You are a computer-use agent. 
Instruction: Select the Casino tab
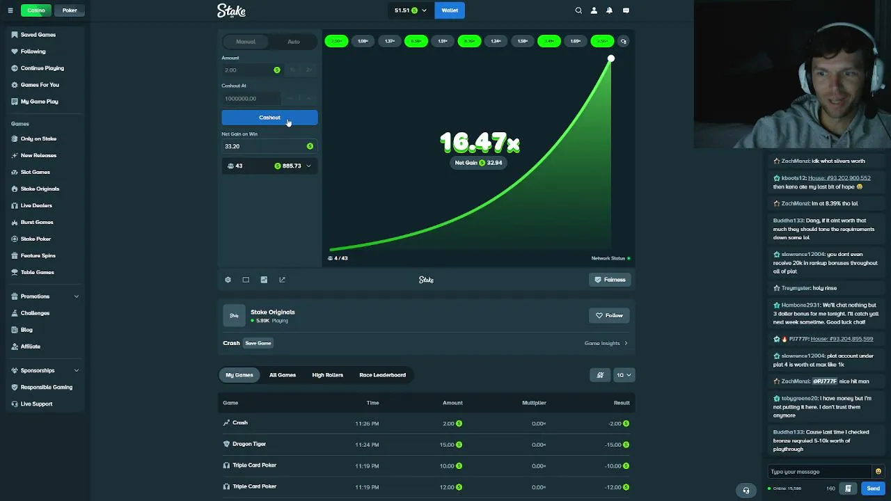[36, 10]
